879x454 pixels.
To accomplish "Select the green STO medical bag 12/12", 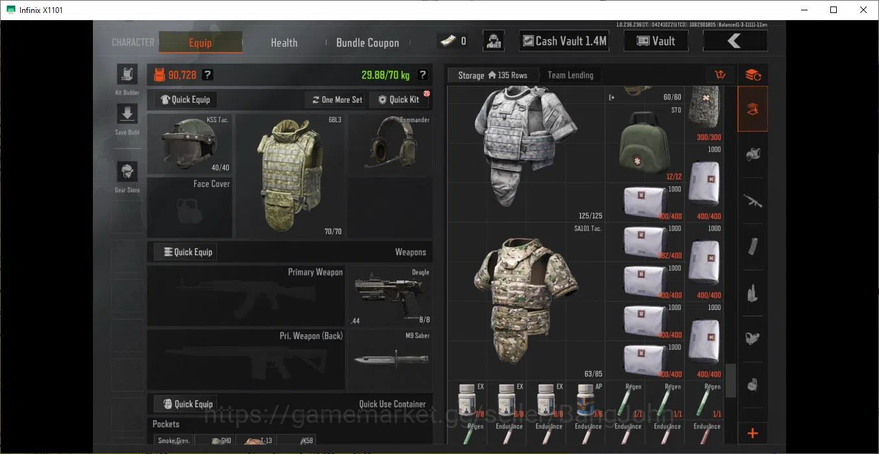I will point(644,144).
